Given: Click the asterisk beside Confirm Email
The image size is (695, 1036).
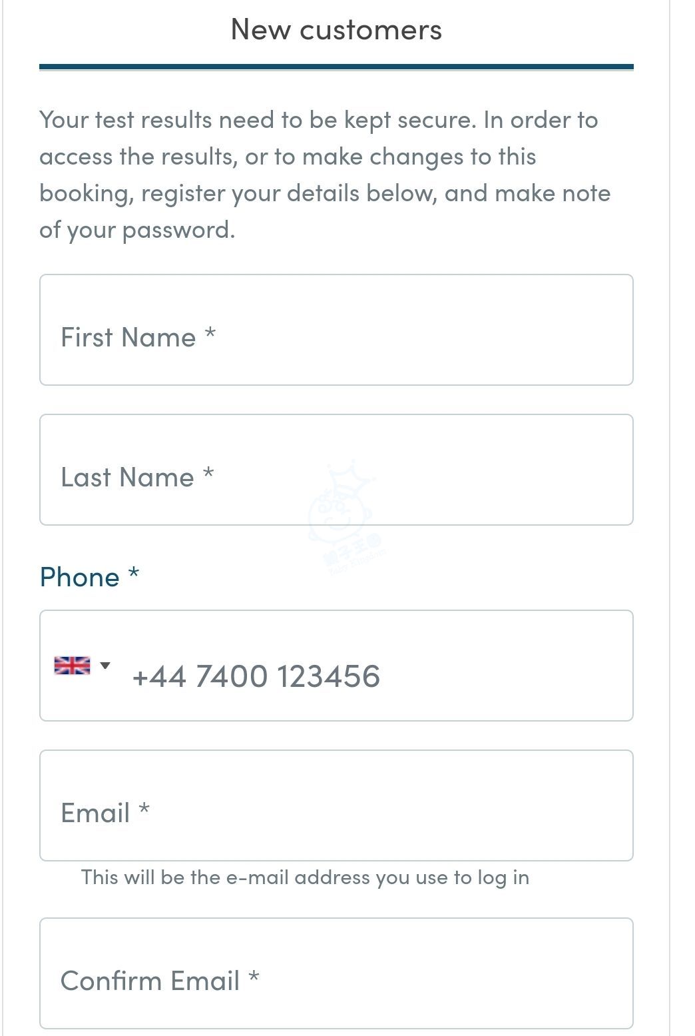Looking at the screenshot, I should point(254,977).
